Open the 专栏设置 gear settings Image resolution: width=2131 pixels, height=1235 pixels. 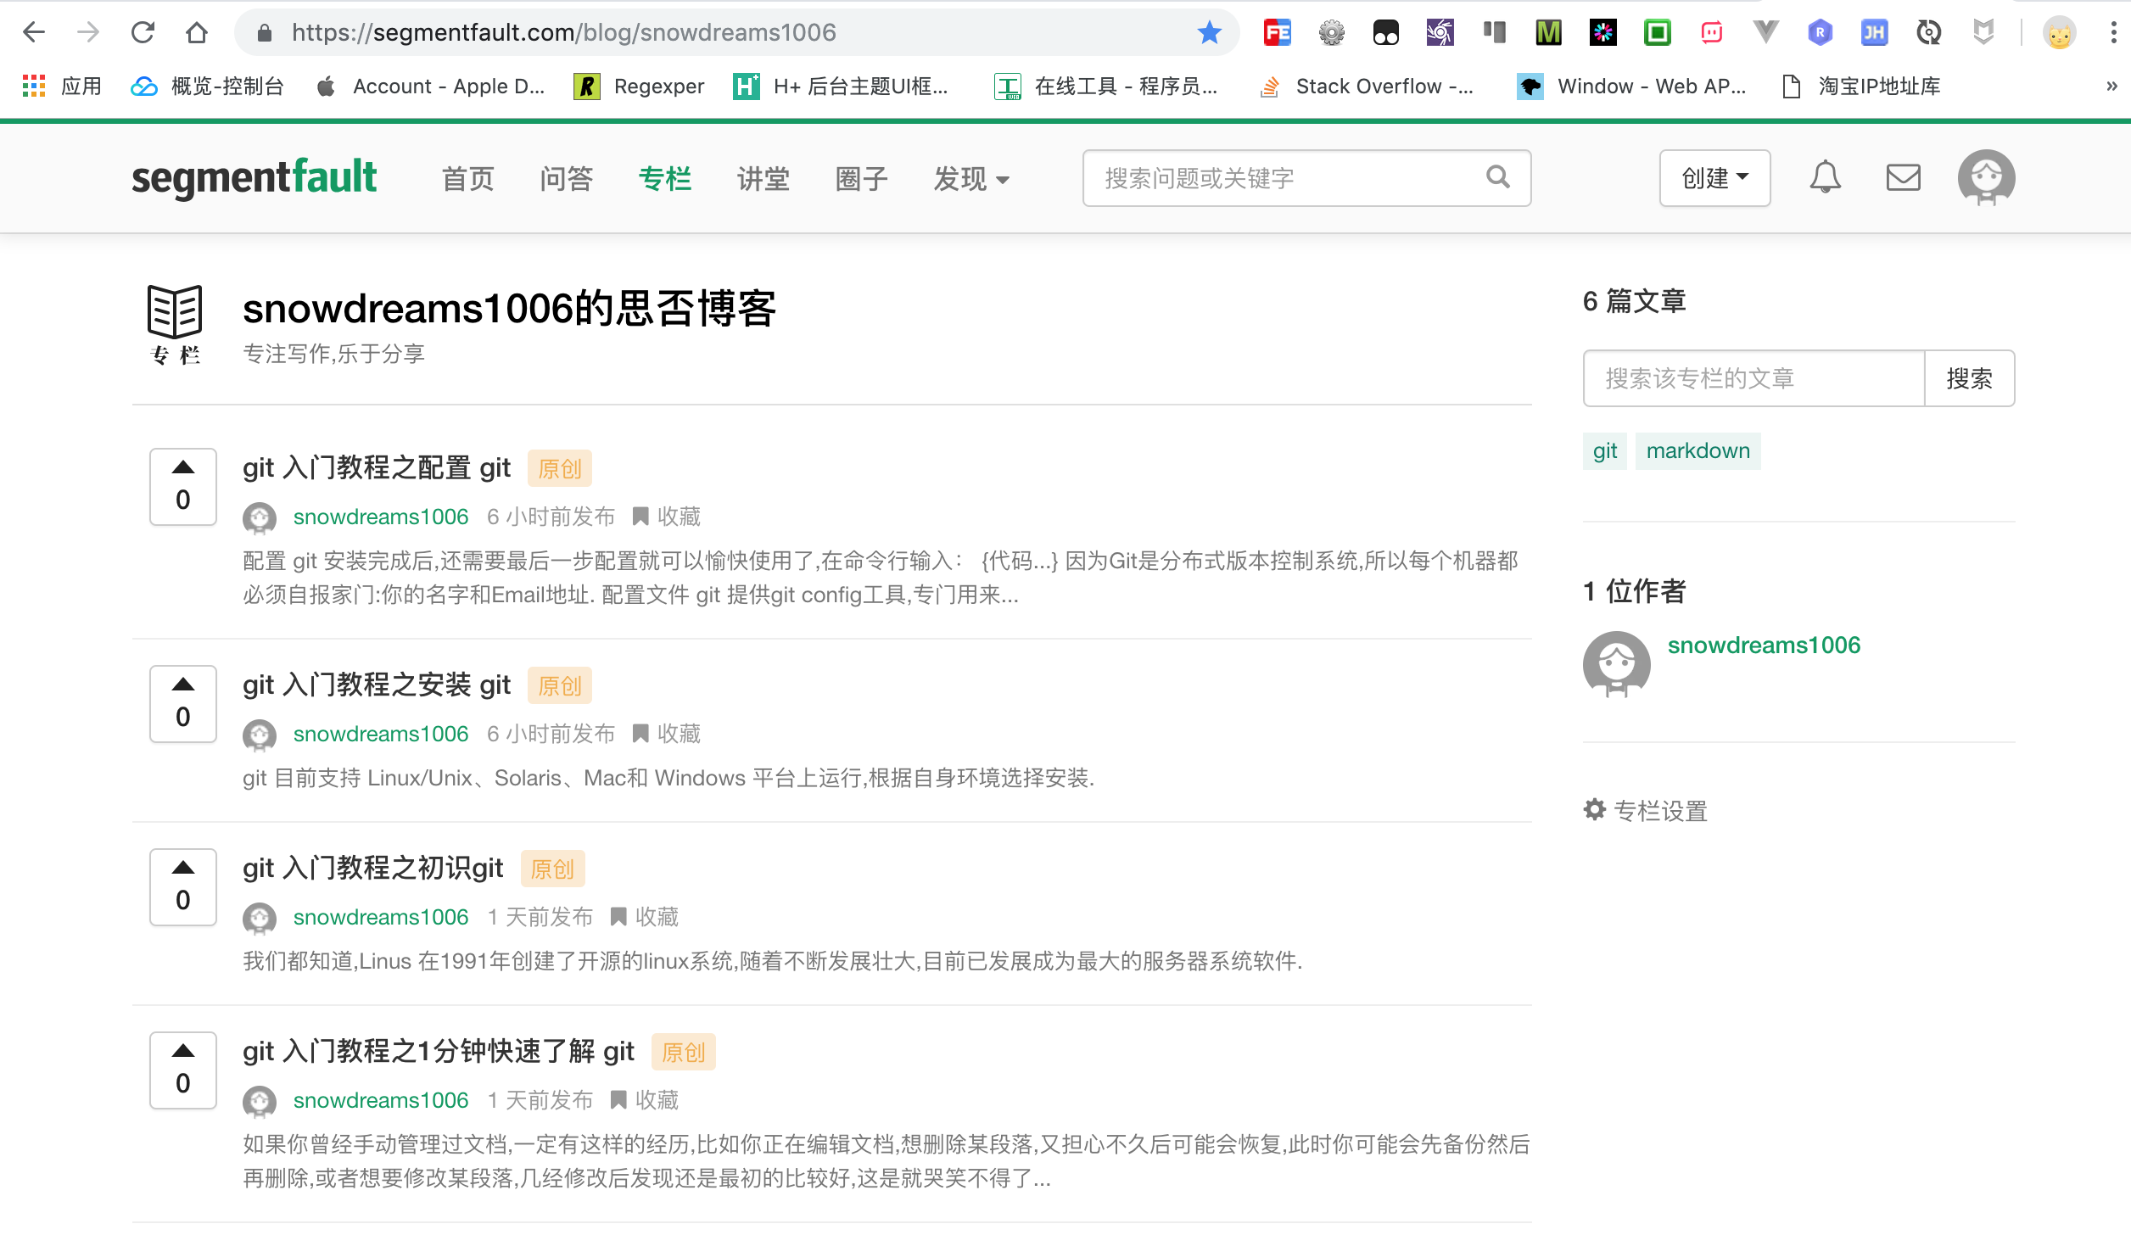(1645, 810)
